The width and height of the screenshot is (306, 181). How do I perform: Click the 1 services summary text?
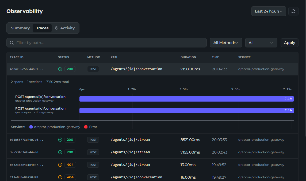(x=35, y=82)
